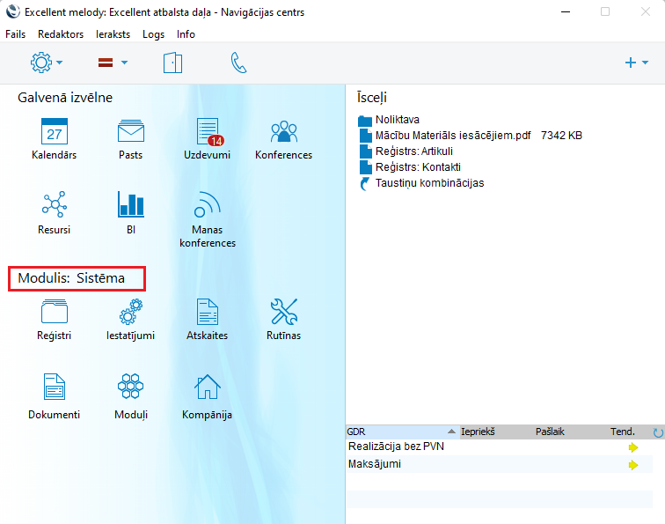Click the phone icon in toolbar
The image size is (665, 524).
click(238, 63)
